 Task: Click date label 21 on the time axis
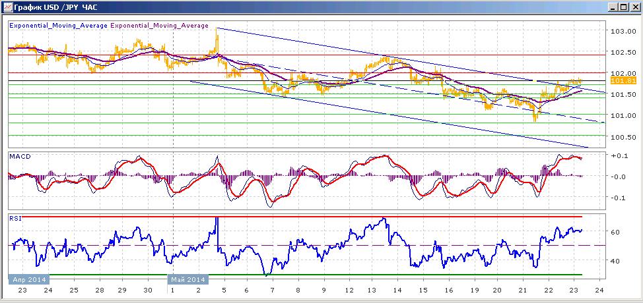tap(522, 290)
